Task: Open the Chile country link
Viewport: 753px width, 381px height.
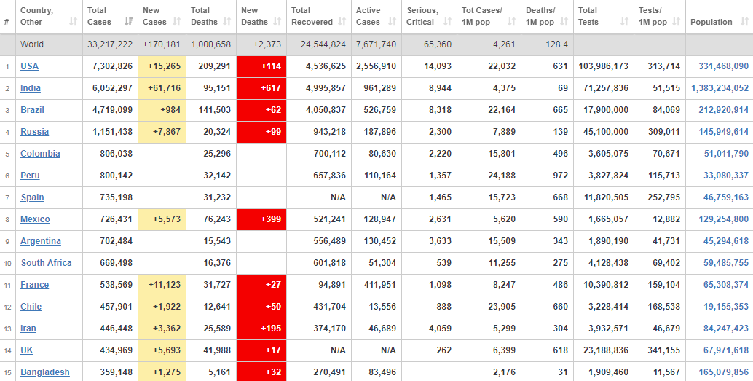Action: tap(31, 307)
